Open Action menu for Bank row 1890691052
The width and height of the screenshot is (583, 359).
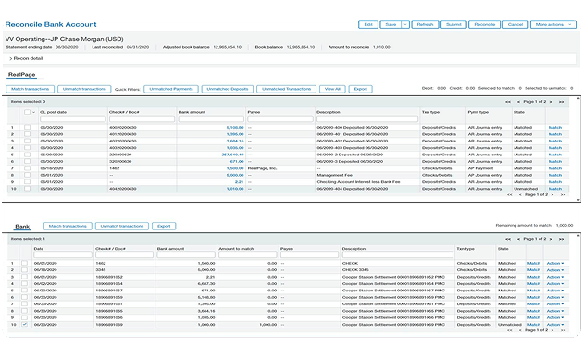click(554, 277)
